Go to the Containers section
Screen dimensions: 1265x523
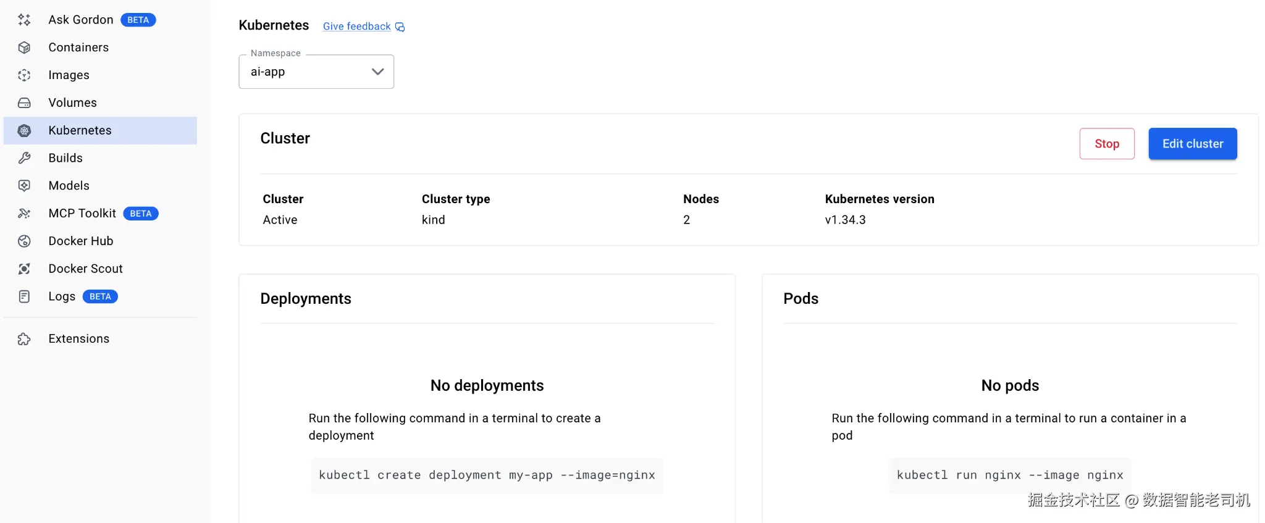pos(100,48)
